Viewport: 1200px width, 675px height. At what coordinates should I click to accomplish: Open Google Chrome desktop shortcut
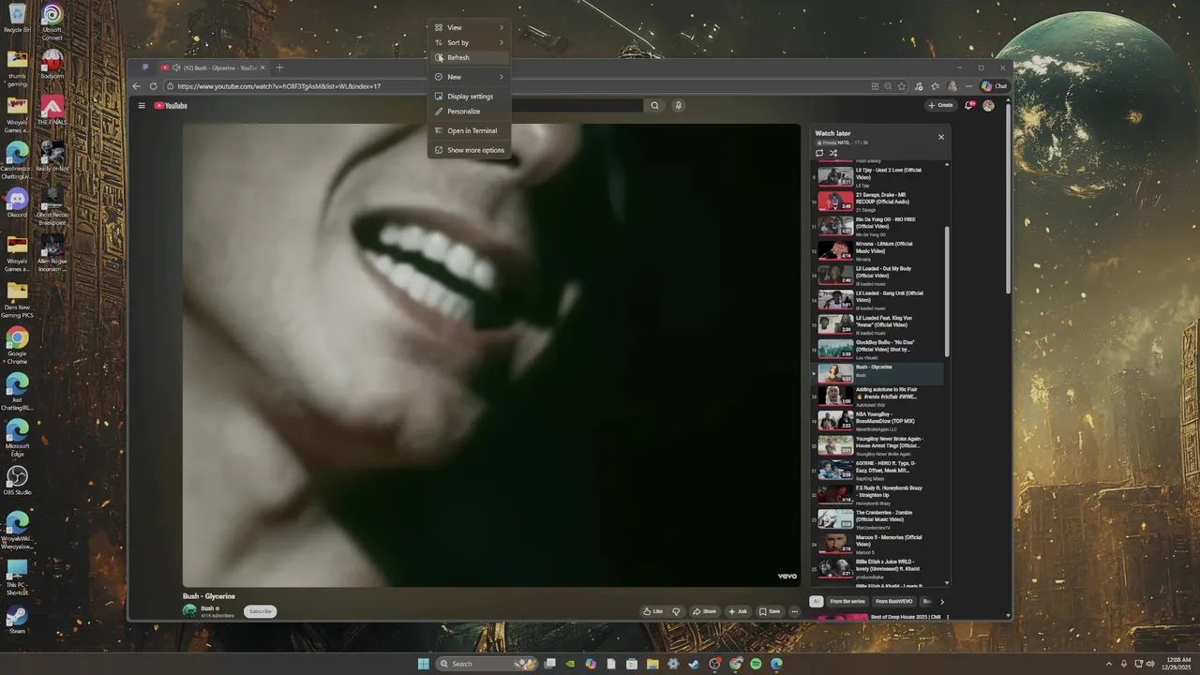click(17, 345)
